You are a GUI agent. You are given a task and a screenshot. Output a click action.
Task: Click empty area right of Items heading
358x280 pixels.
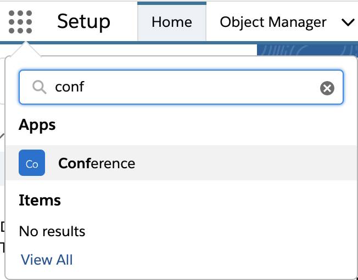(205, 200)
